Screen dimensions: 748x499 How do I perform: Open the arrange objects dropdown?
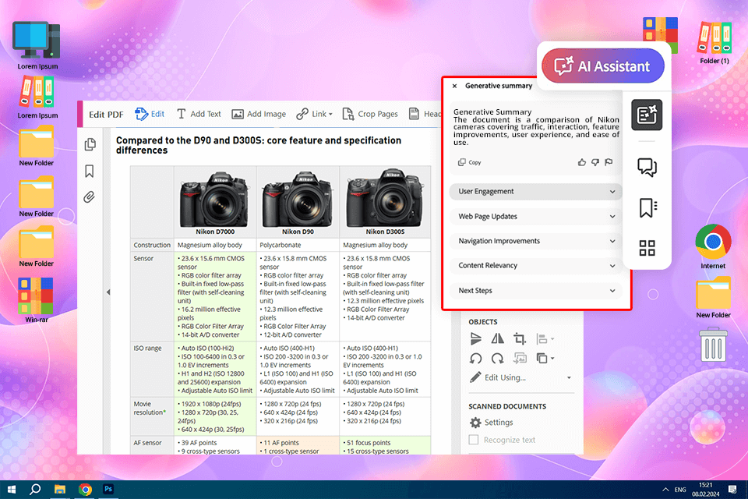pyautogui.click(x=545, y=359)
